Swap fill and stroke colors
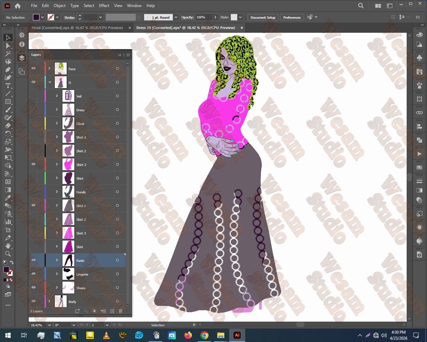The width and height of the screenshot is (427, 342). click(x=12, y=263)
